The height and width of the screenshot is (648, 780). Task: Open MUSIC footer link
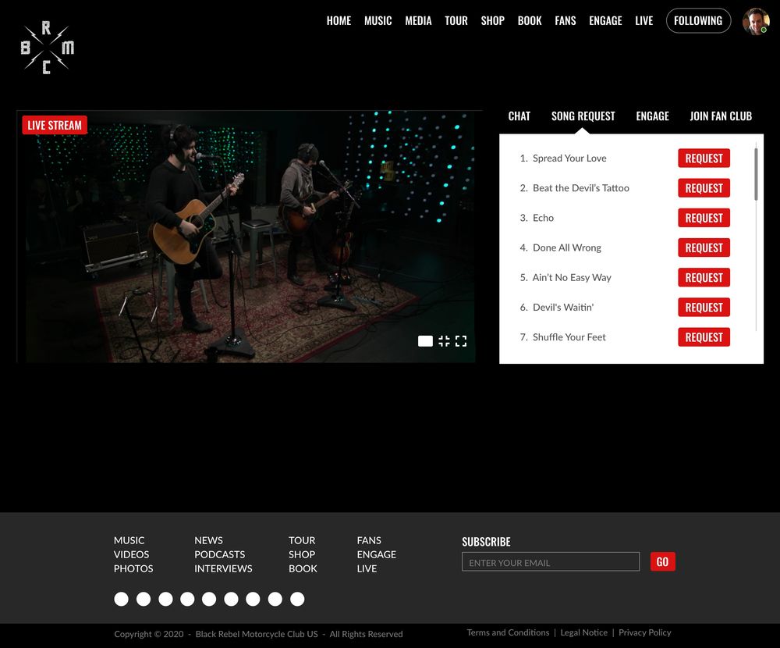129,540
